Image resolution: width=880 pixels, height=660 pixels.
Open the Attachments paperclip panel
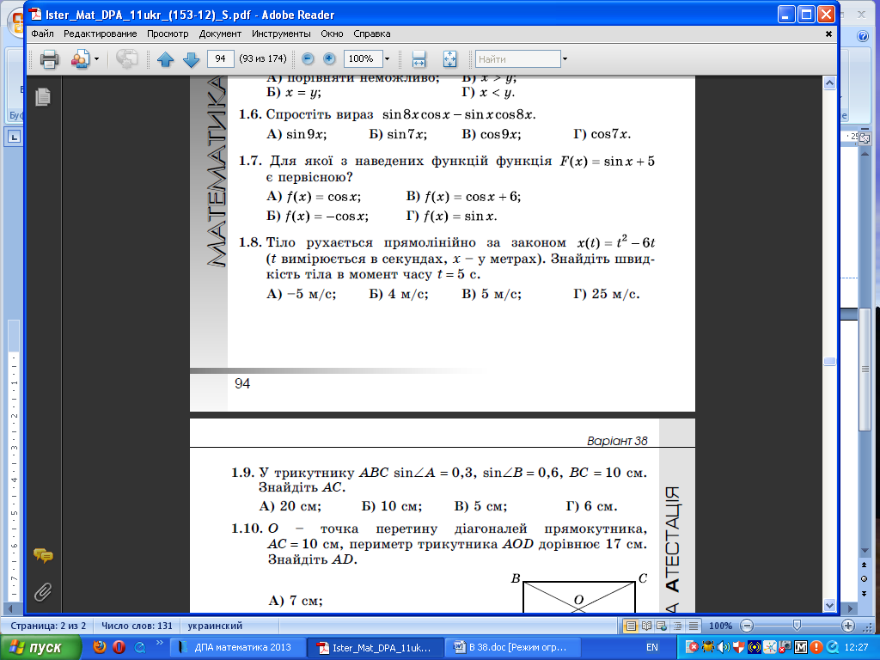43,592
